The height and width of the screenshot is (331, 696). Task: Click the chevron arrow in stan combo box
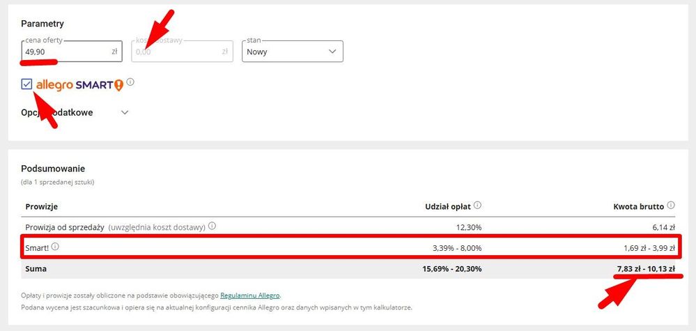[332, 52]
